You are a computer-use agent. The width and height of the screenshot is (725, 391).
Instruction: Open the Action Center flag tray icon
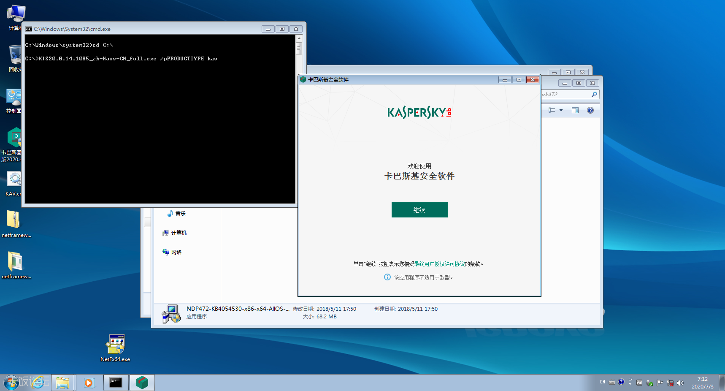coord(660,383)
